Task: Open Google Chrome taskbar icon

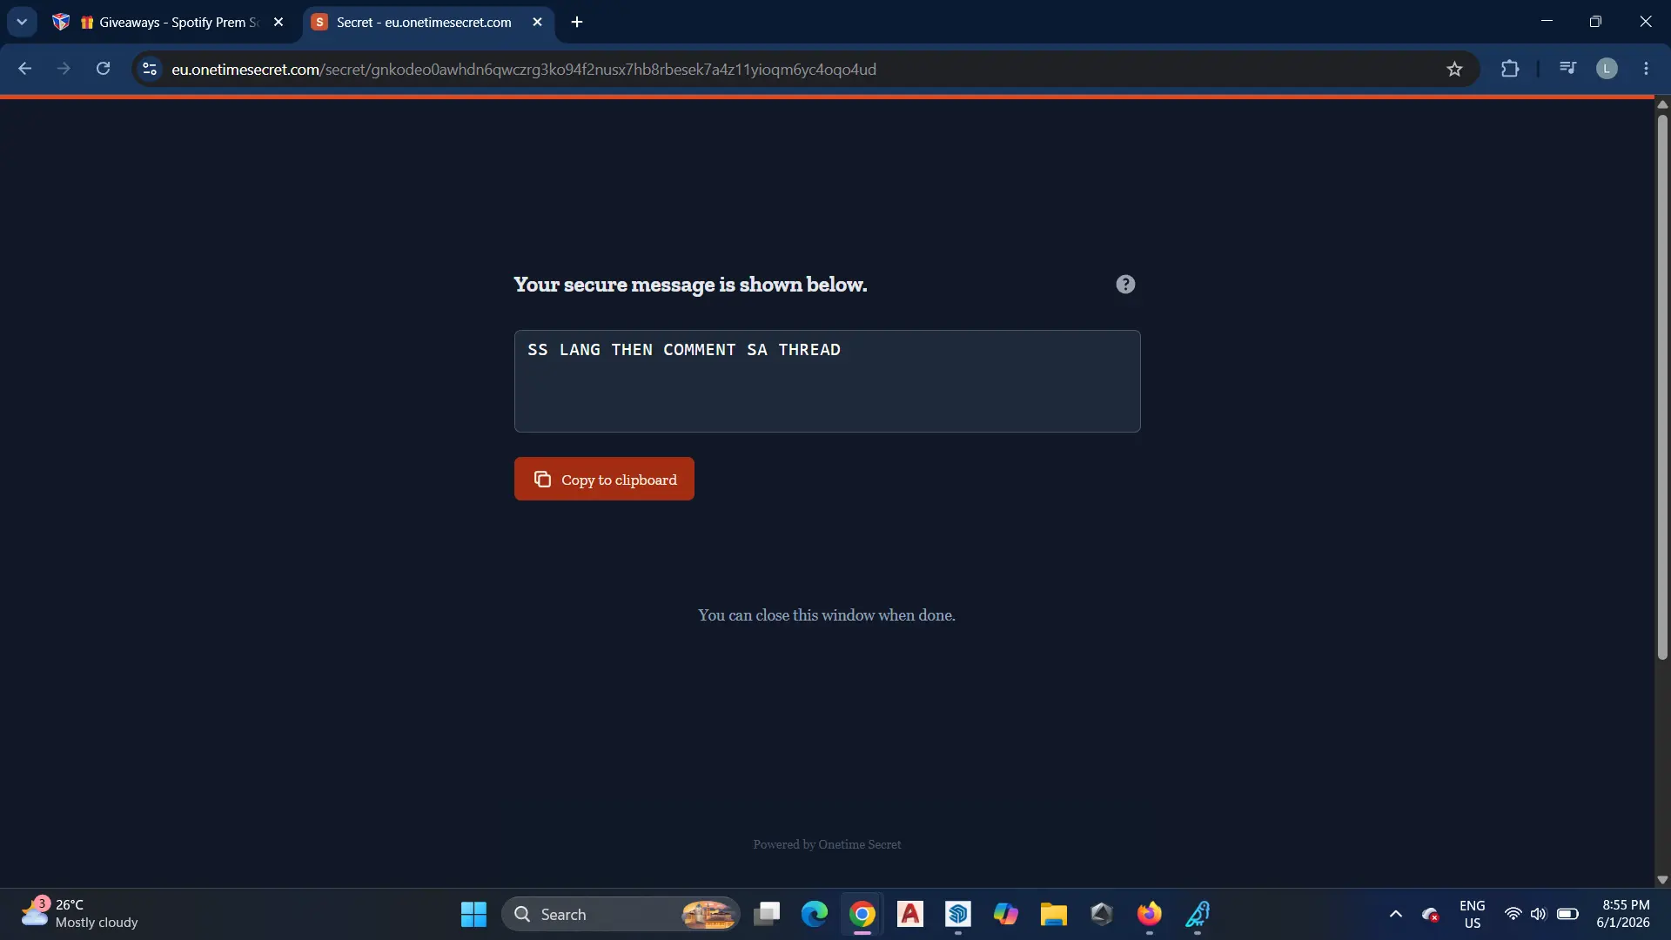Action: coord(862,914)
